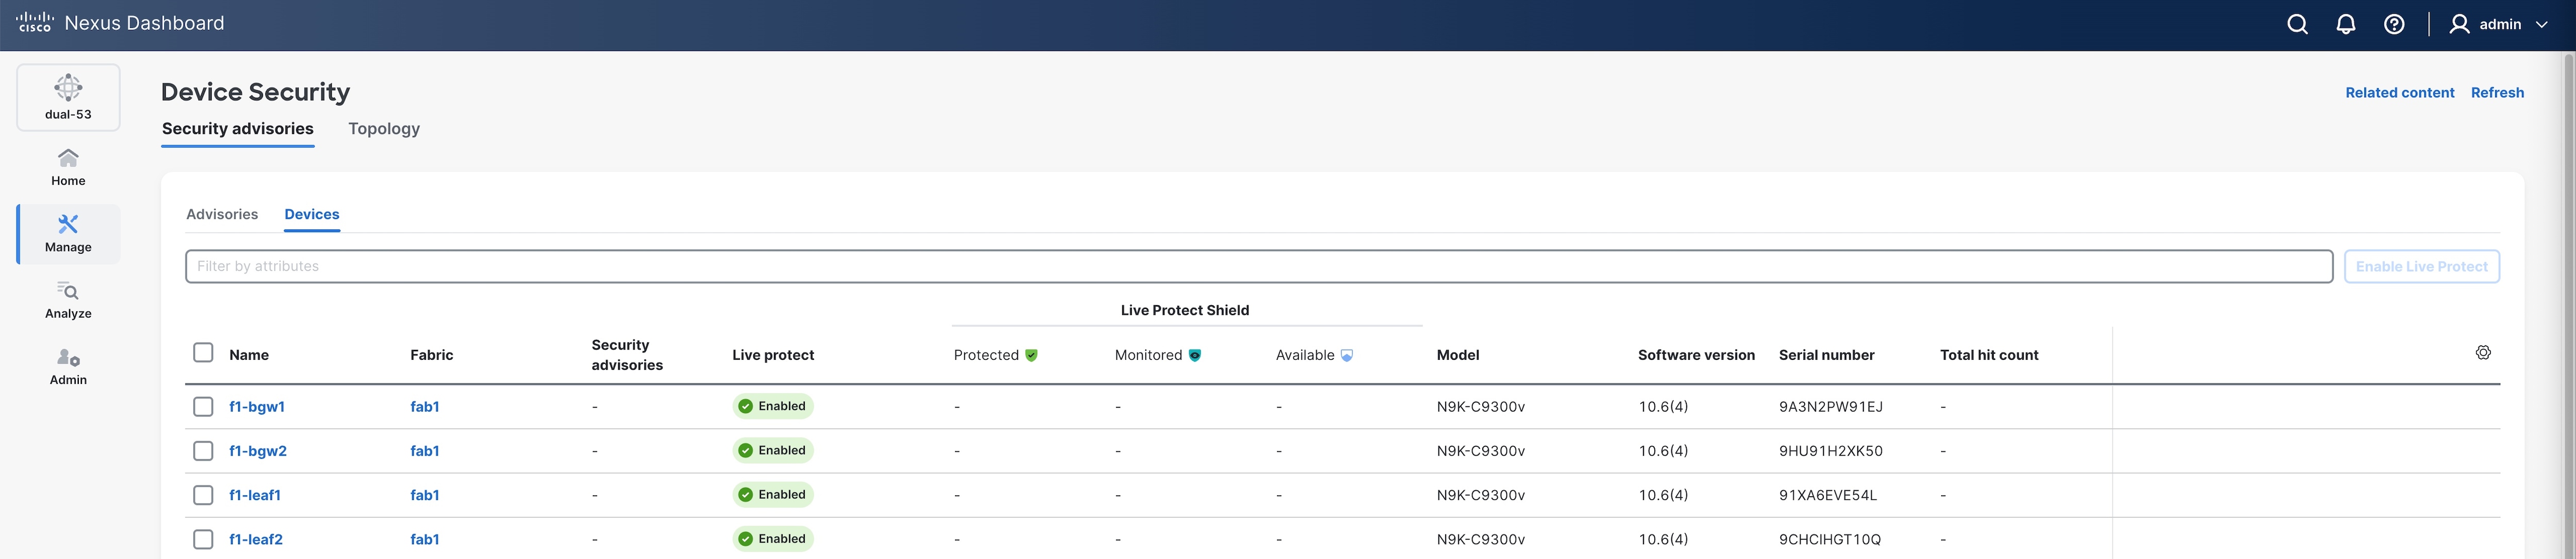Open fab1 fabric link in f1-leaf2 row
The height and width of the screenshot is (559, 2576).
tap(425, 539)
